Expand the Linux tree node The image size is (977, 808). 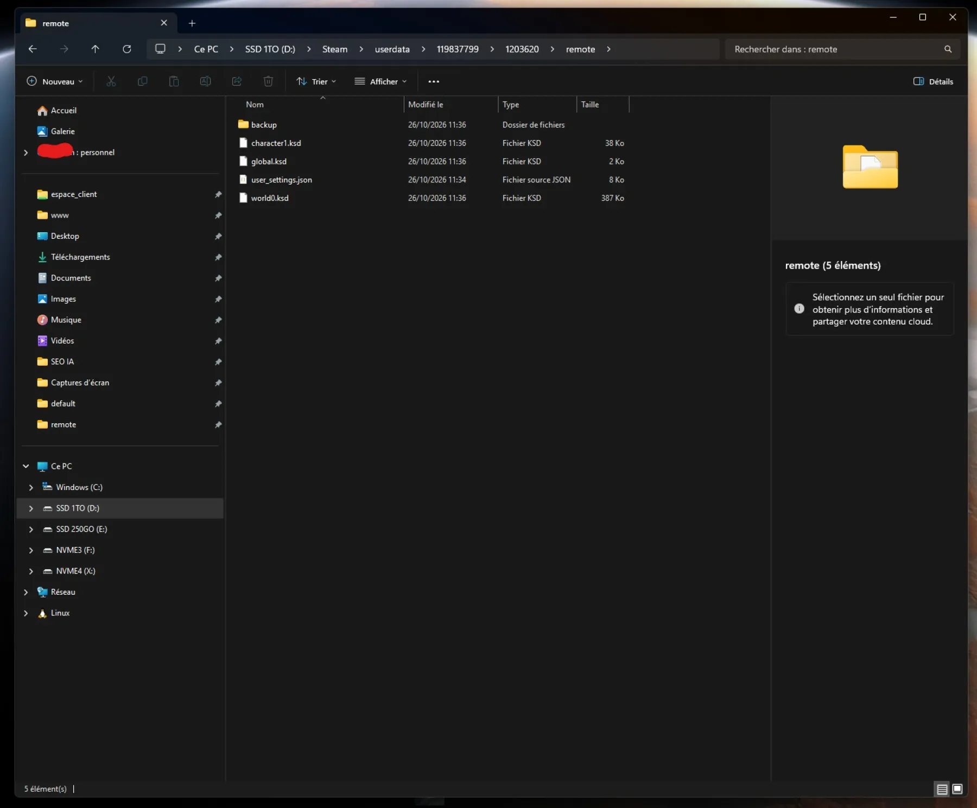[x=26, y=613]
